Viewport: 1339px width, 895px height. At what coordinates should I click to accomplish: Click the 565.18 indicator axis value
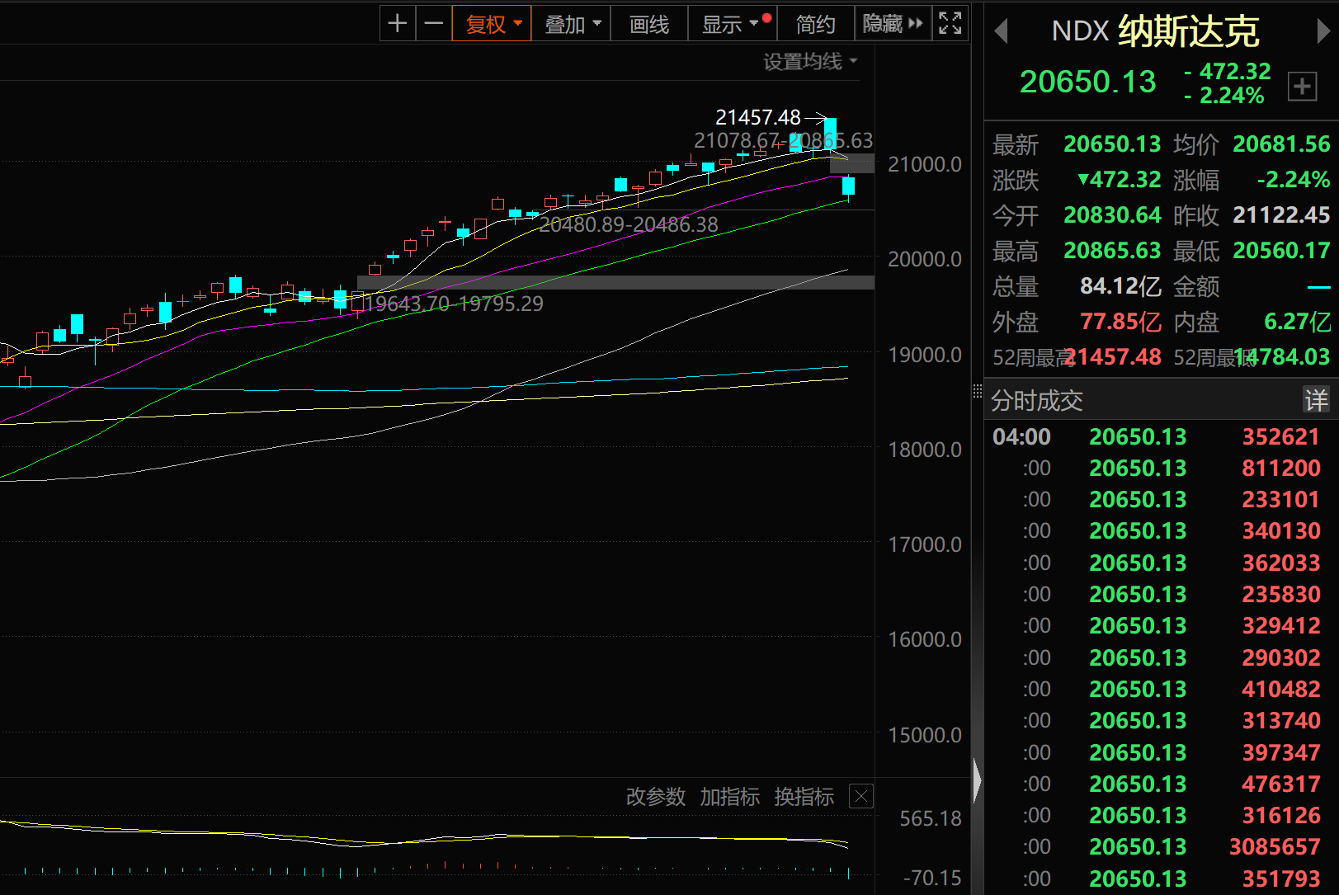pos(931,818)
